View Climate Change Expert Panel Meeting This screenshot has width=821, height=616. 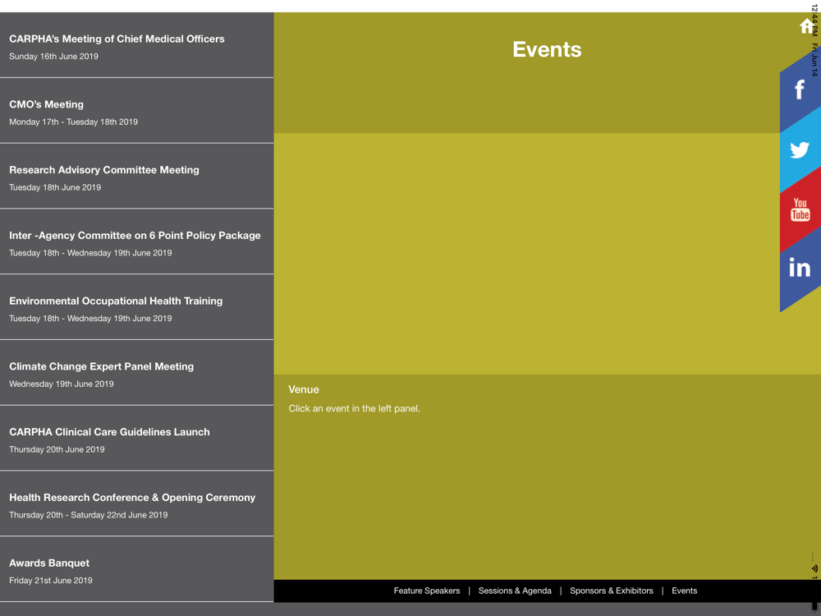[x=136, y=372]
